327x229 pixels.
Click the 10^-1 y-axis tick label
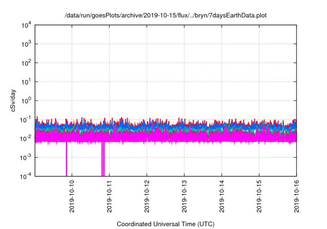click(x=26, y=120)
